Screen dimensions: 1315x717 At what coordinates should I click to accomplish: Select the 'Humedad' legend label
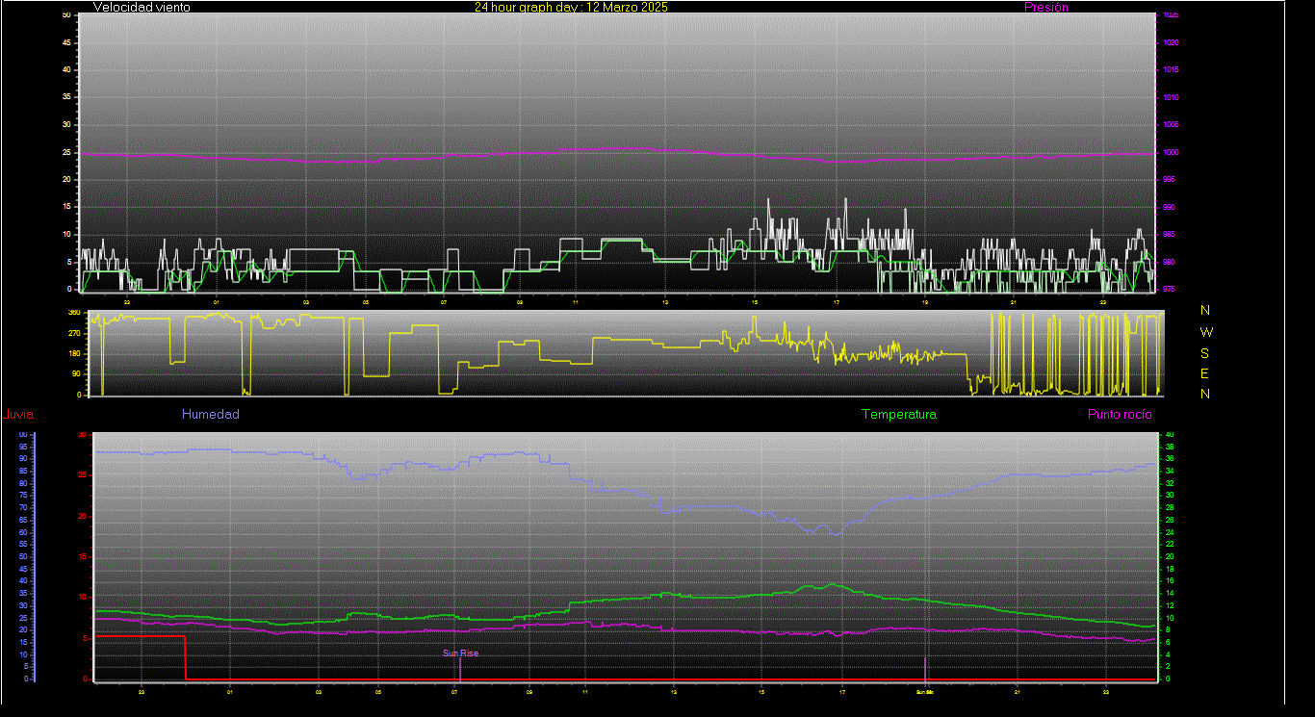point(211,414)
